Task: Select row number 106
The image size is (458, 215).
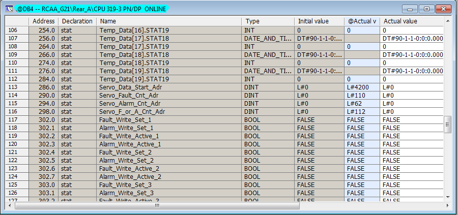Action: pyautogui.click(x=17, y=30)
